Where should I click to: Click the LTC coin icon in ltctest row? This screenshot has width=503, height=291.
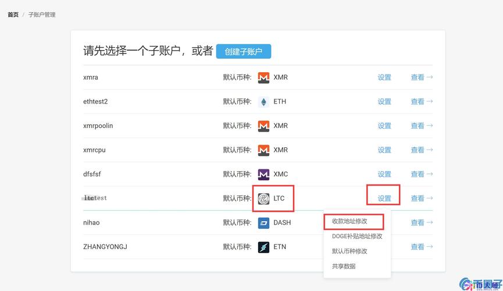pos(263,198)
